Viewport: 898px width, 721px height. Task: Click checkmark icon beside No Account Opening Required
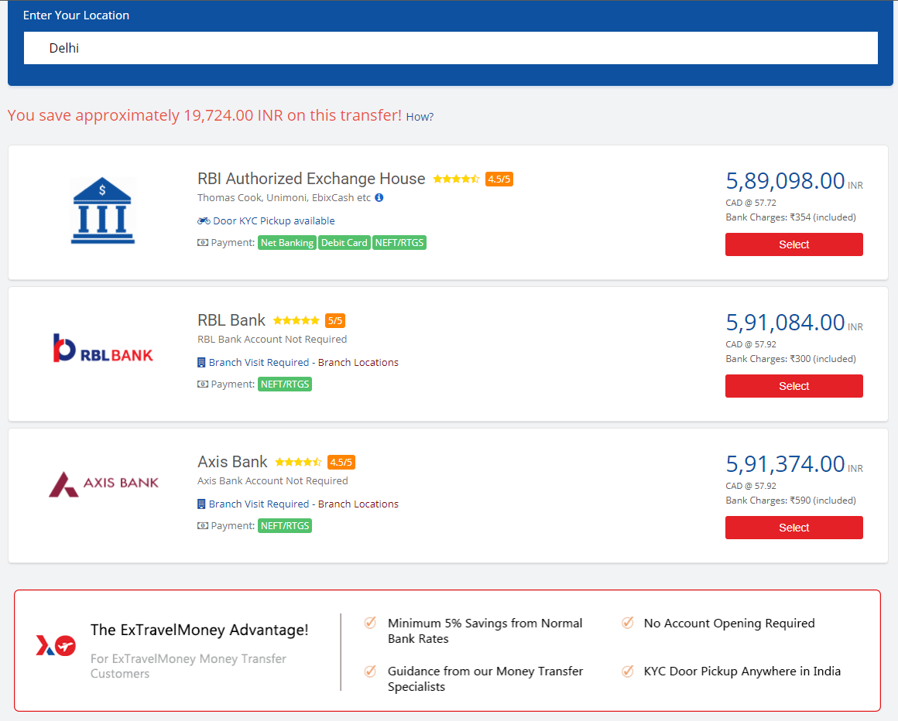(x=628, y=623)
